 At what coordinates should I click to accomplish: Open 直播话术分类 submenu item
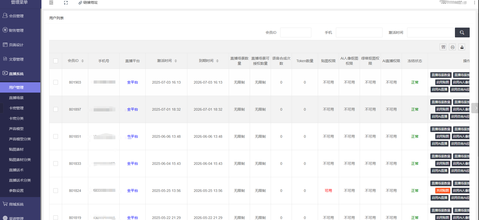(x=20, y=180)
